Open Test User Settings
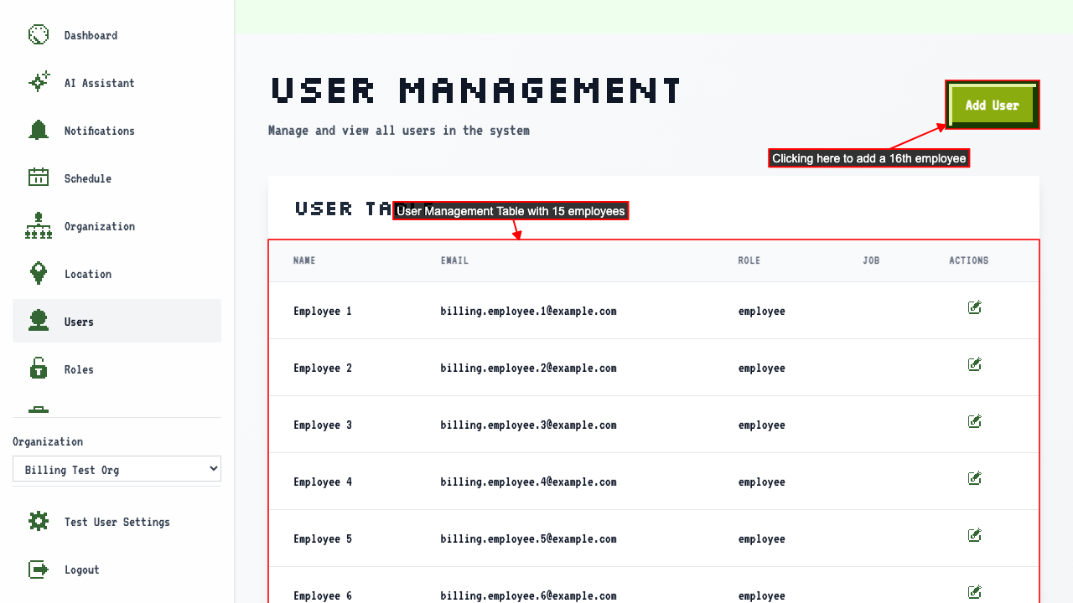Screen dimensions: 1073x603 pyautogui.click(x=117, y=522)
